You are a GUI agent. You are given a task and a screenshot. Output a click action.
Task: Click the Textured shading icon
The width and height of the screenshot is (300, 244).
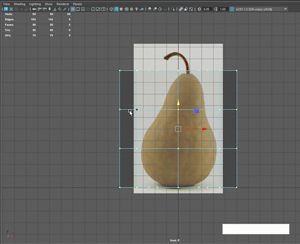pyautogui.click(x=131, y=9)
